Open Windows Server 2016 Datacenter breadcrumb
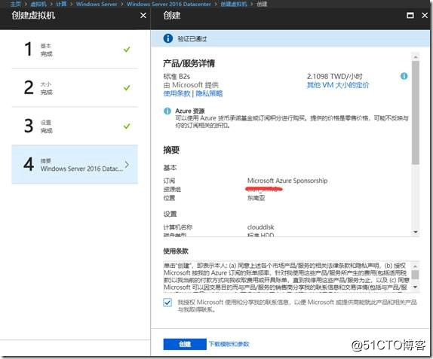The width and height of the screenshot is (433, 359). [x=168, y=4]
